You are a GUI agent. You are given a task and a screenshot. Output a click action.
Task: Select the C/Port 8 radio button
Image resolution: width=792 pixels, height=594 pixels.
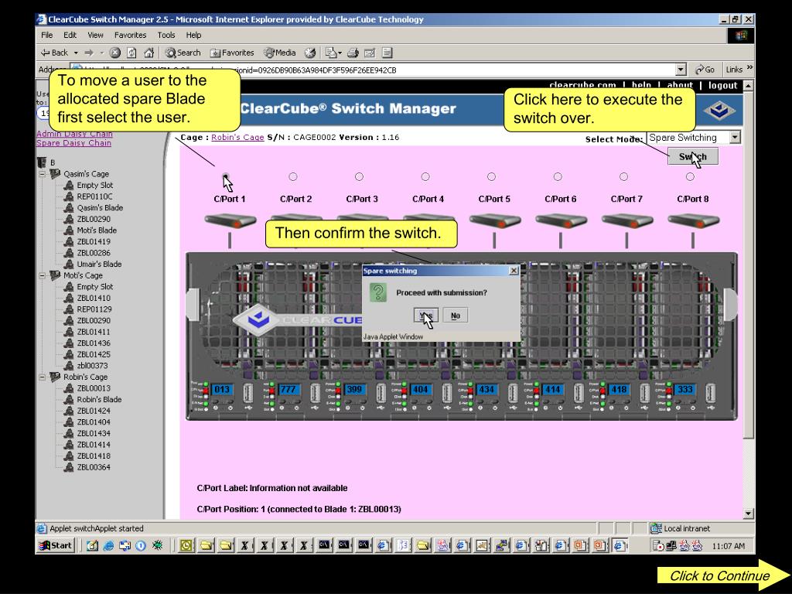[690, 177]
